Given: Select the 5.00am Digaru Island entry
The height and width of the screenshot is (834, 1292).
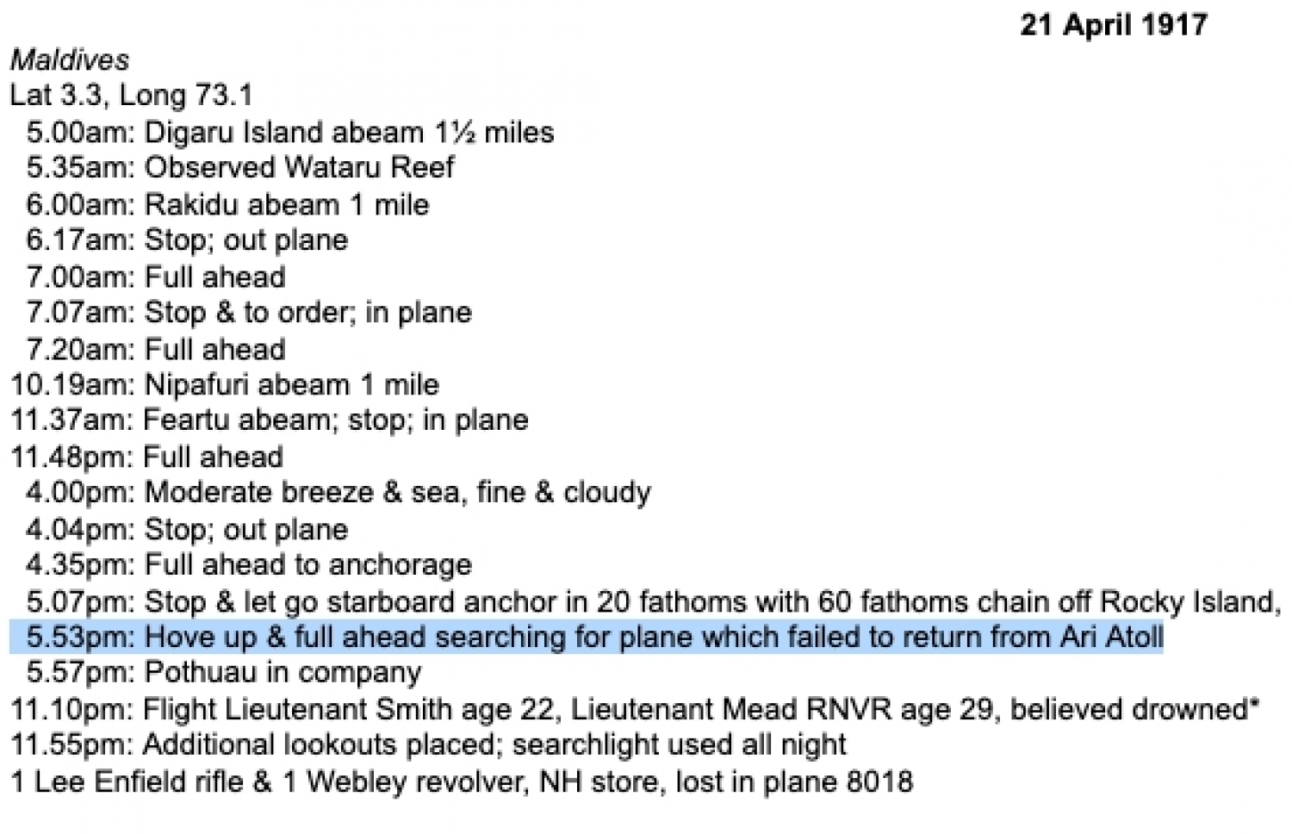Looking at the screenshot, I should coord(289,133).
